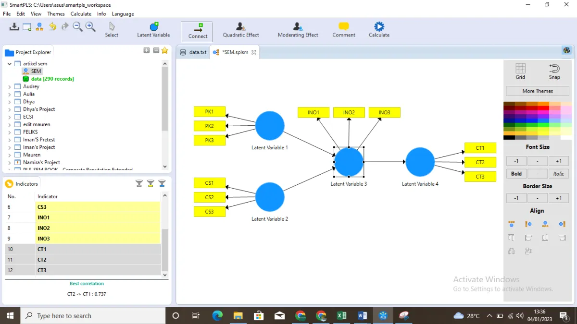The image size is (577, 324).
Task: Align indicators below the latent variable
Action: [545, 224]
